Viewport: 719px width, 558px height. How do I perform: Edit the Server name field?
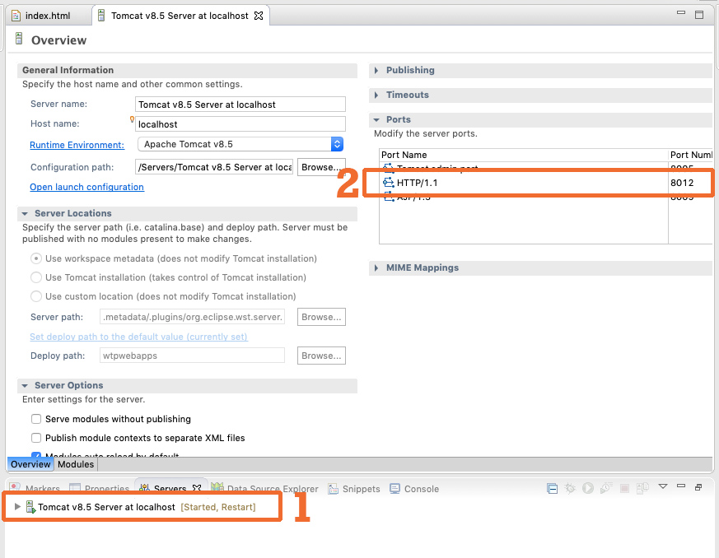point(240,104)
